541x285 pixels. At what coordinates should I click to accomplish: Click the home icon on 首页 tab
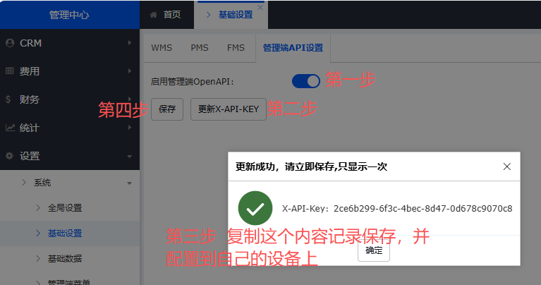point(154,14)
